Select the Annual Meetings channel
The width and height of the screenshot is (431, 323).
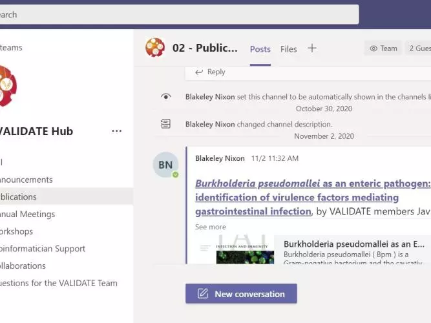coord(28,214)
